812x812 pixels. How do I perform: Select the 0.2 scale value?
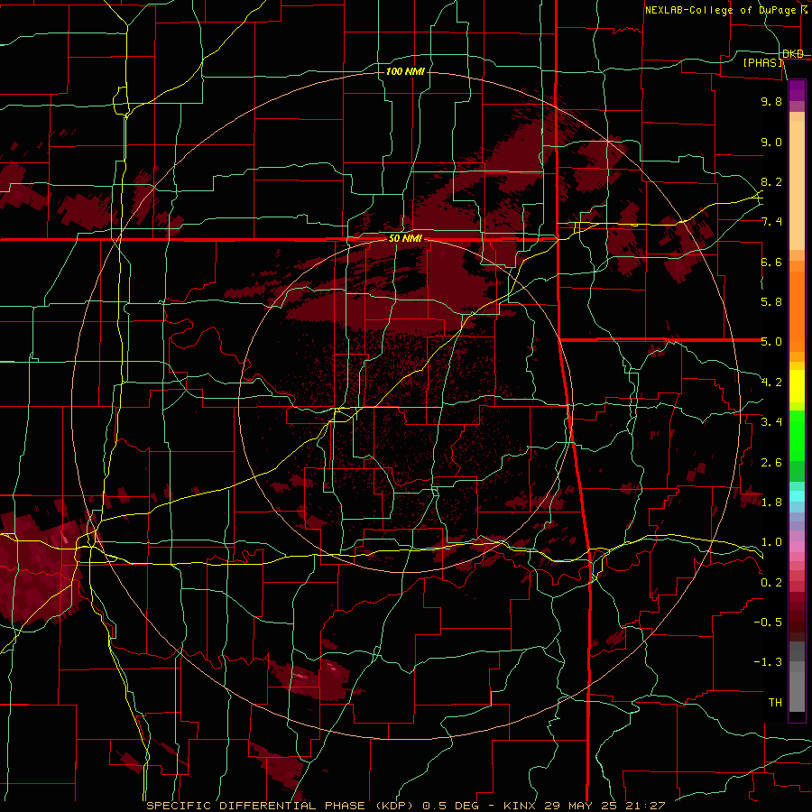(771, 583)
